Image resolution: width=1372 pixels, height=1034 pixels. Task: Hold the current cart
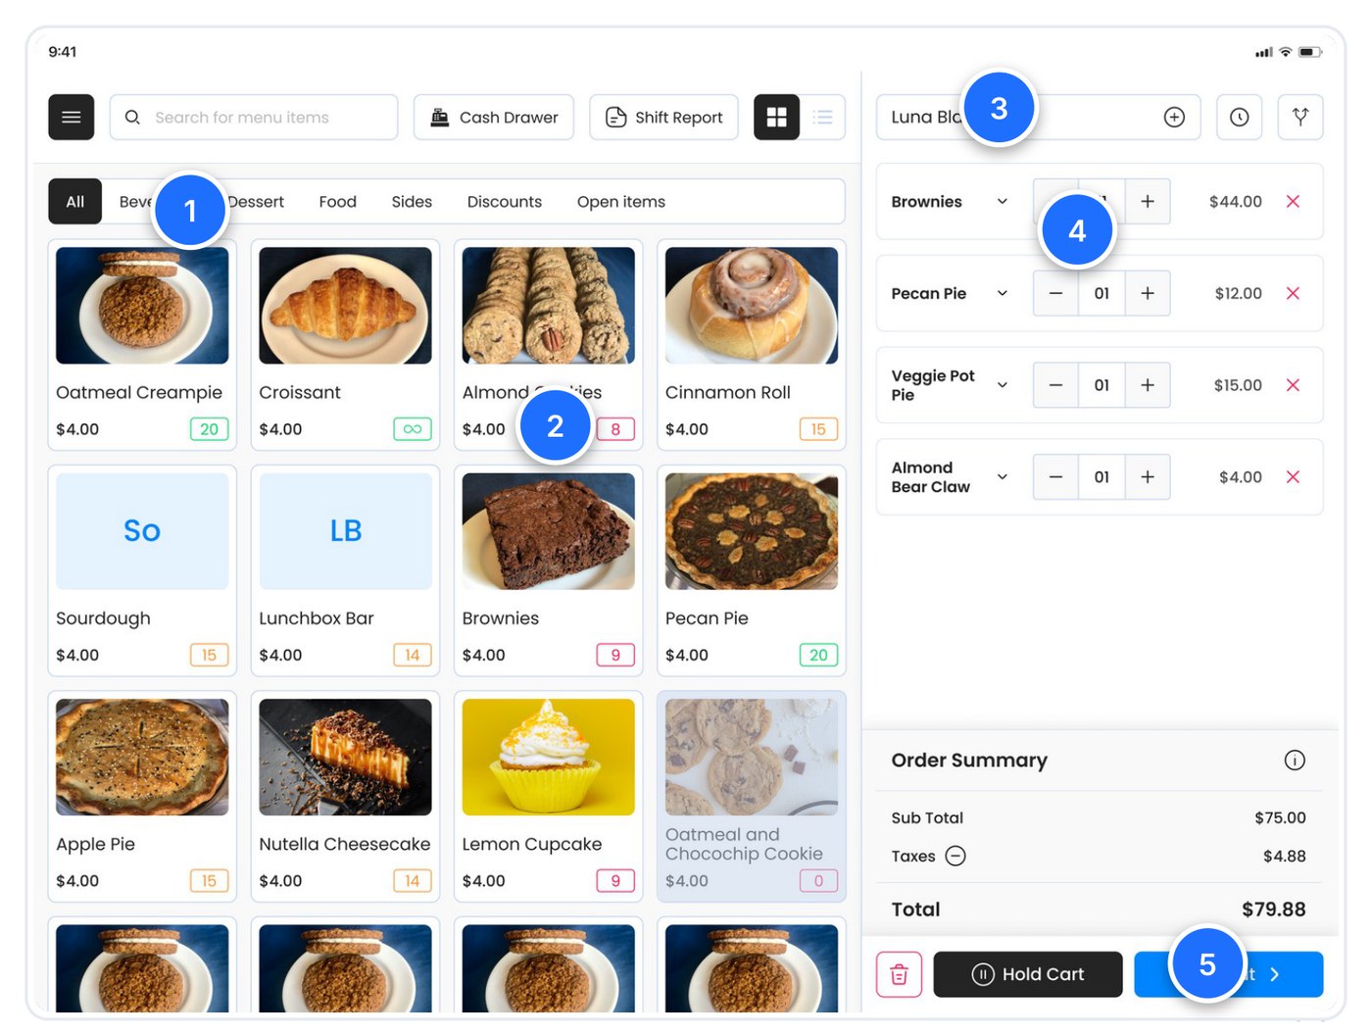[1028, 974]
